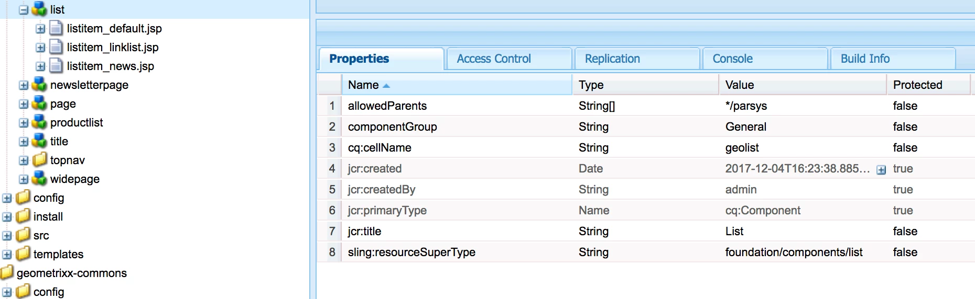Viewport: 975px width, 299px height.
Task: Collapse the list tree node
Action: tap(24, 10)
